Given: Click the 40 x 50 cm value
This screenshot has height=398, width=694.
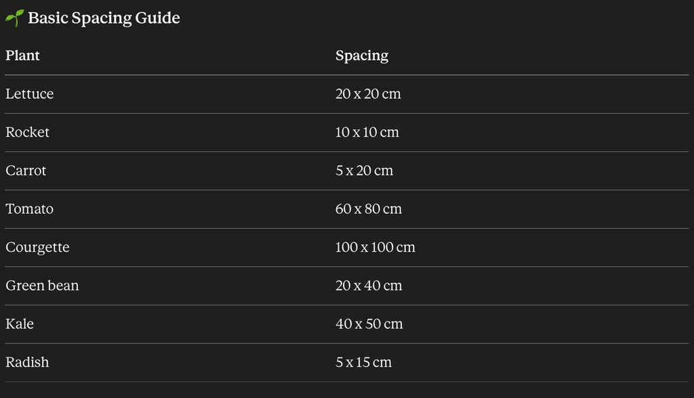Looking at the screenshot, I should [369, 324].
